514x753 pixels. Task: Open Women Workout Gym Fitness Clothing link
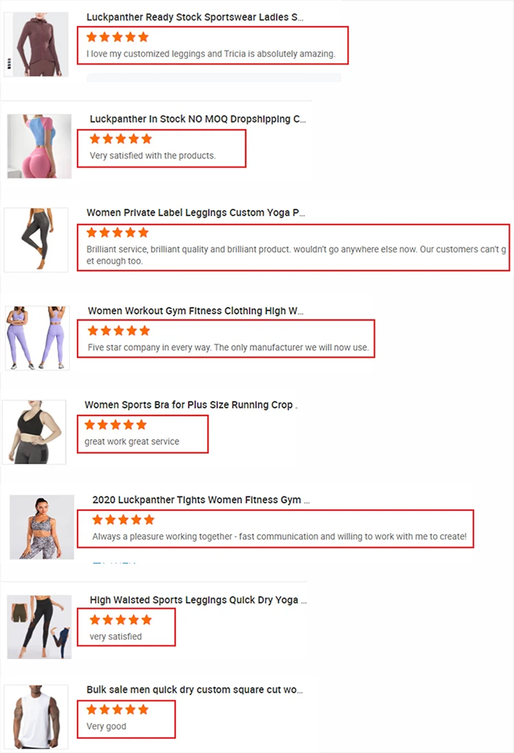pos(196,311)
